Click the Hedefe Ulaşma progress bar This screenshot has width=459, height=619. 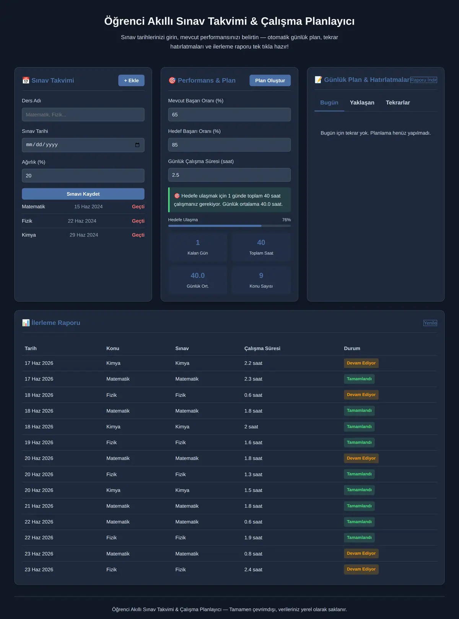(229, 226)
